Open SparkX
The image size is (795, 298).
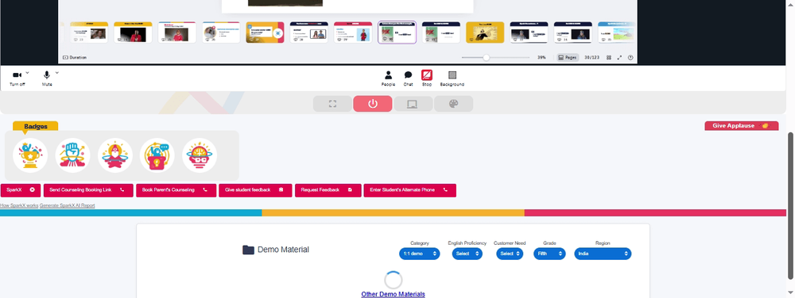tap(21, 190)
